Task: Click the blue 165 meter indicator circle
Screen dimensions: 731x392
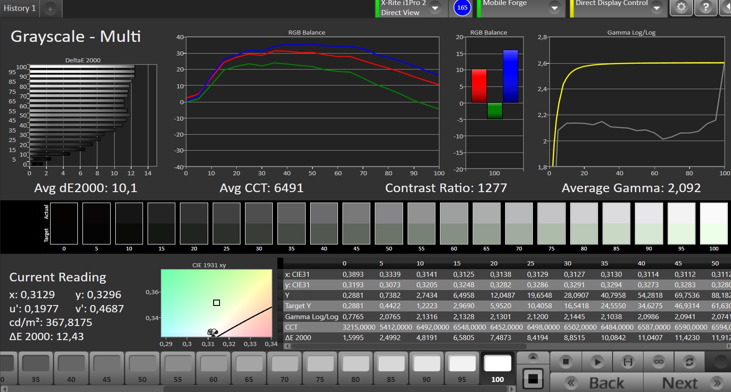Action: pos(462,7)
